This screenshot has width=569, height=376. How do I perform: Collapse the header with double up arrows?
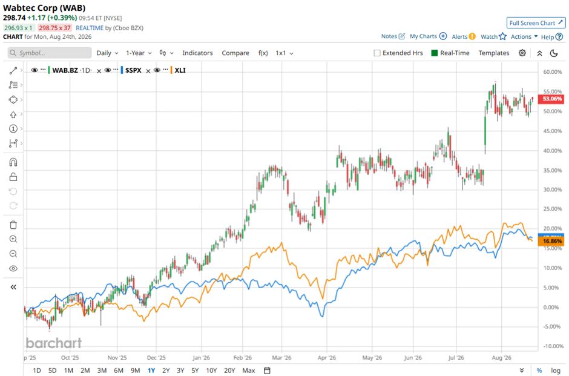click(x=539, y=53)
